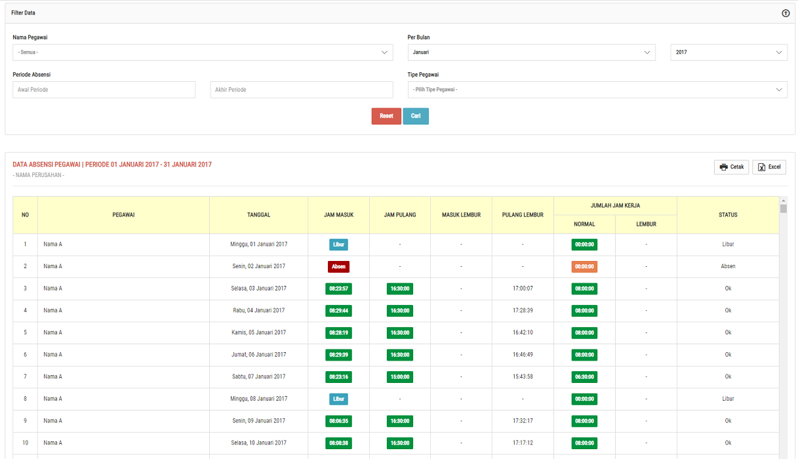This screenshot has width=798, height=459.
Task: Collapse the Filter Data panel arrow icon
Action: [x=785, y=13]
